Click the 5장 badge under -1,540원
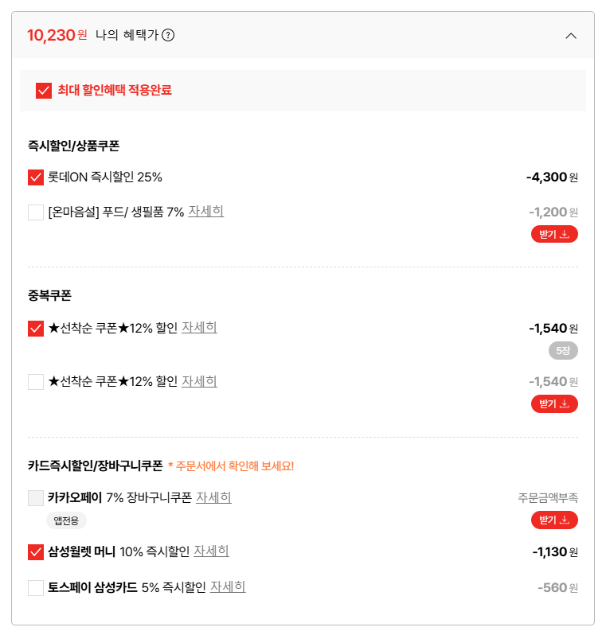This screenshot has width=606, height=635. 563,350
